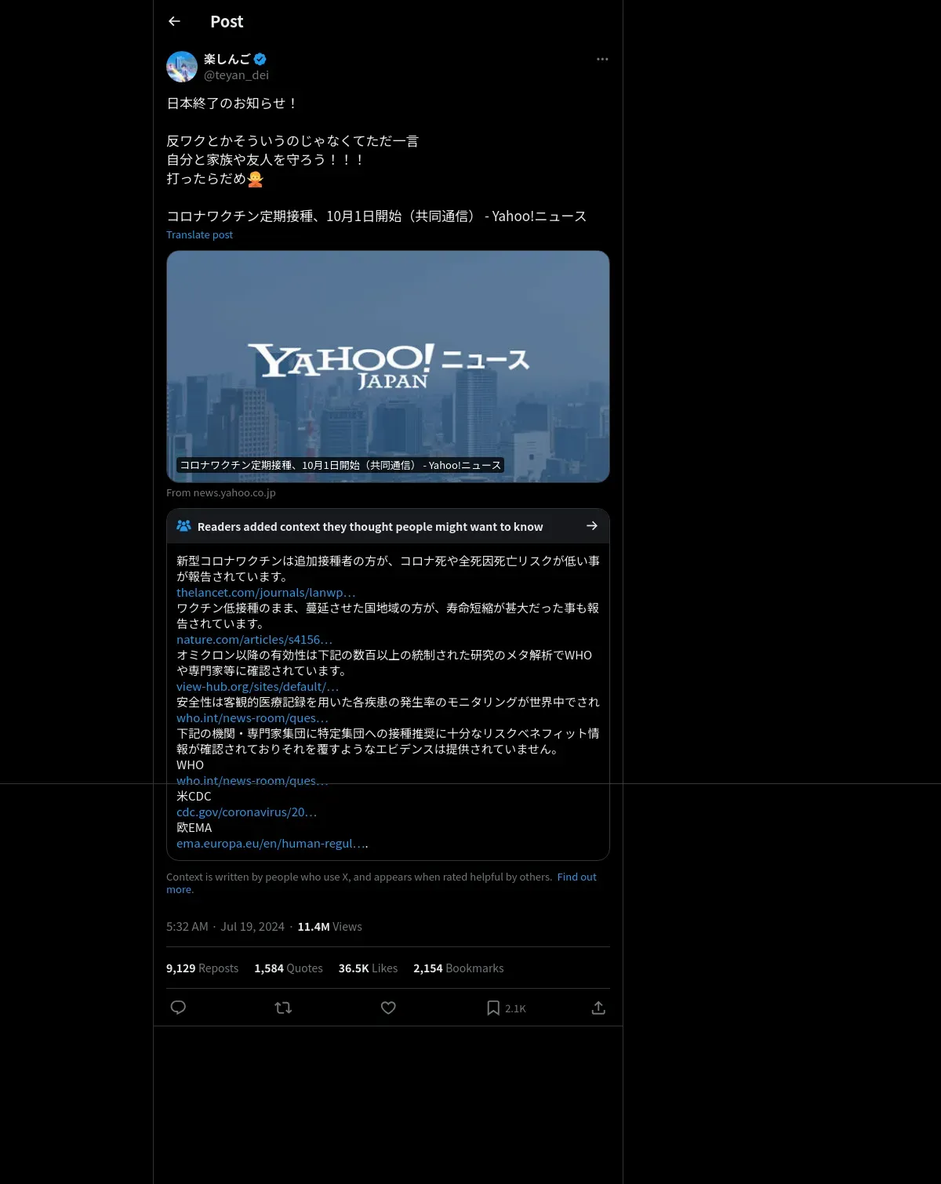Open who.int link after the 安全性 line
This screenshot has width=941, height=1184.
(x=252, y=718)
